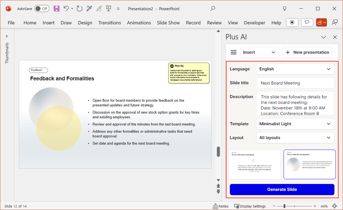Open Plus AI hamburger menu
Viewport: 343px width, 210px height.
tap(234, 52)
